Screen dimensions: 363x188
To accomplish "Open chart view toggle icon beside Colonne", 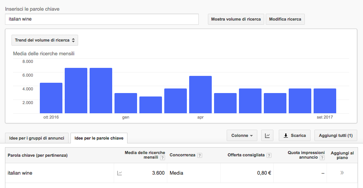I will click(x=267, y=135).
